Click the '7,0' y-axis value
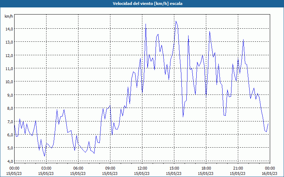Viewport: 284px width, 177px height. [x=10, y=121]
